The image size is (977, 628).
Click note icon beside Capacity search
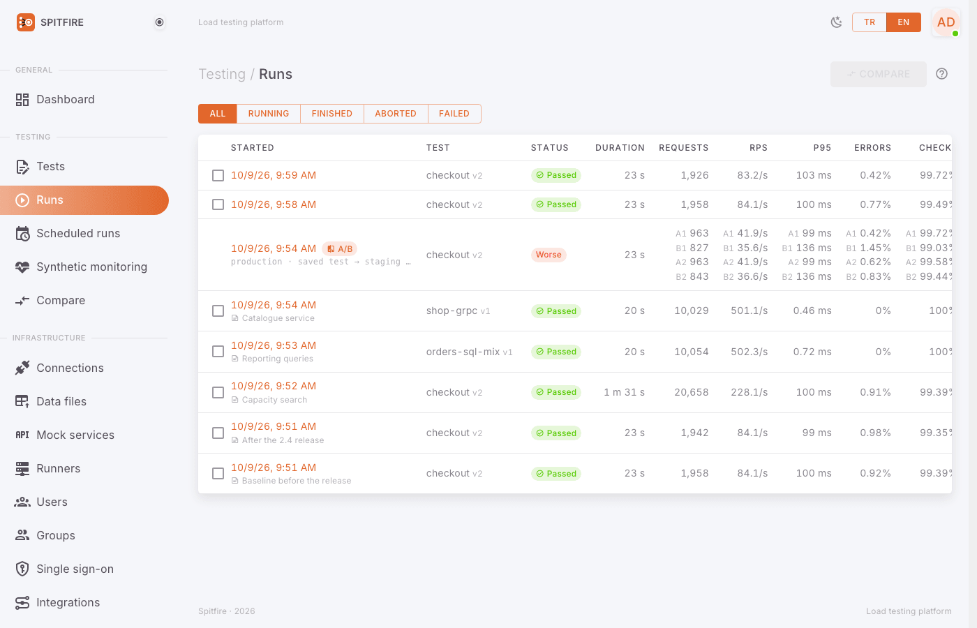tap(235, 400)
